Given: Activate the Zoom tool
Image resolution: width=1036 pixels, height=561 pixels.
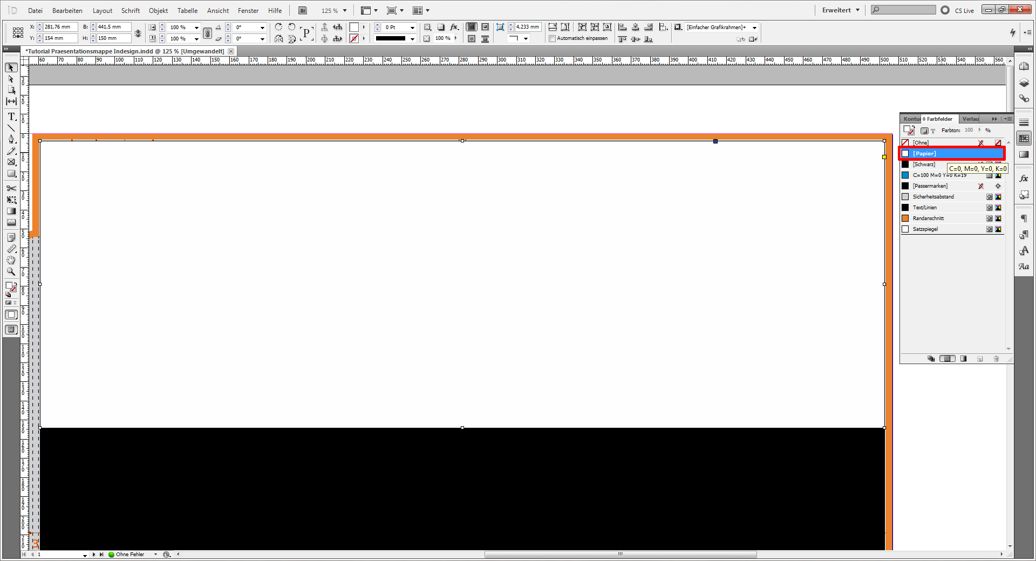Looking at the screenshot, I should pyautogui.click(x=11, y=272).
